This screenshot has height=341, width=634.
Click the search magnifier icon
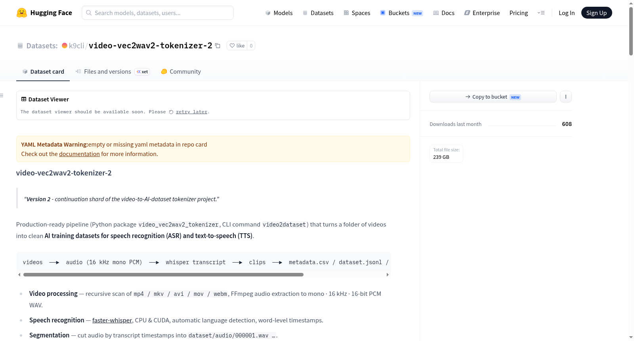[89, 13]
